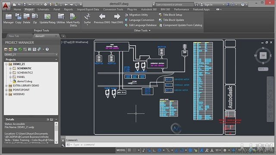The width and height of the screenshot is (276, 155).
Task: Toggle MODEL space button in status bar
Action: point(121,150)
